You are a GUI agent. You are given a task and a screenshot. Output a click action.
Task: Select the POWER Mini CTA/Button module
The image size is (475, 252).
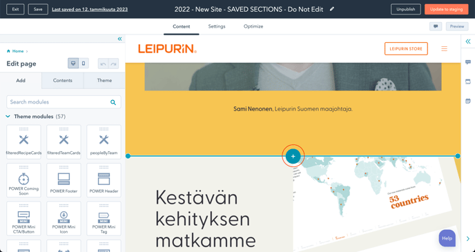tap(23, 218)
